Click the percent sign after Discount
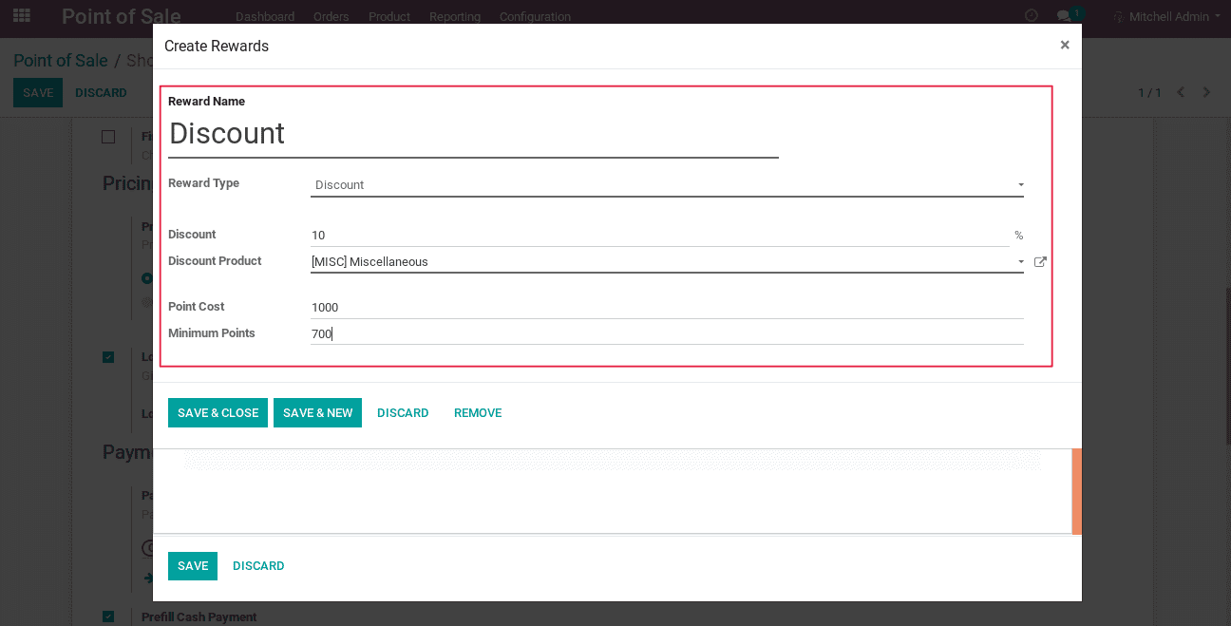Image resolution: width=1231 pixels, height=626 pixels. click(x=1018, y=236)
